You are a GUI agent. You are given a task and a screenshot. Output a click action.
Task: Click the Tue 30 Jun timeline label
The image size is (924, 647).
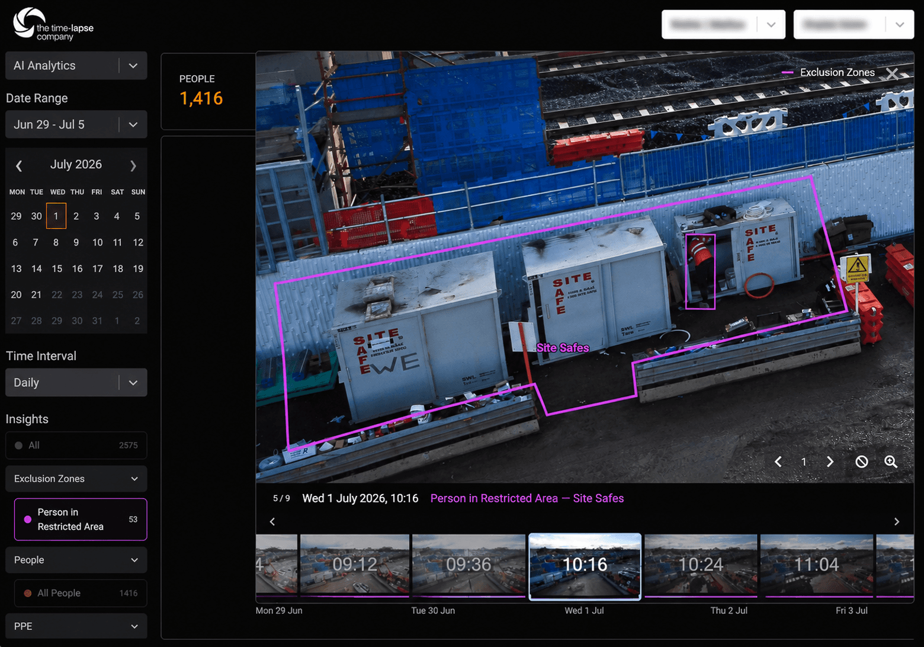click(x=433, y=611)
